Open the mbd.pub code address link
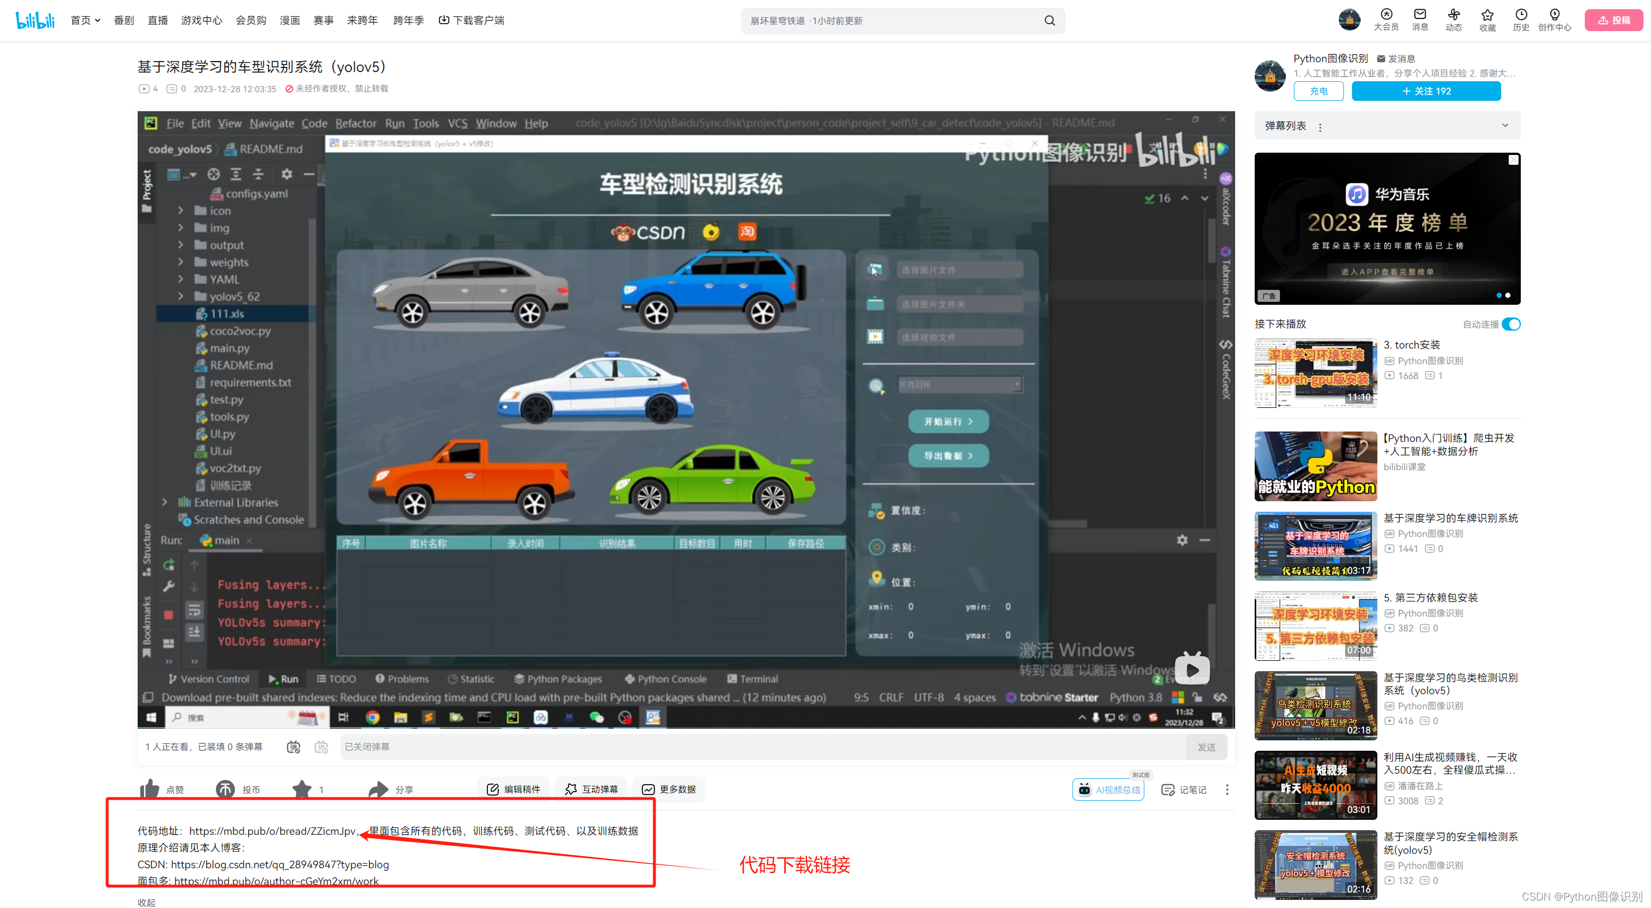Image resolution: width=1651 pixels, height=908 pixels. pos(272,830)
